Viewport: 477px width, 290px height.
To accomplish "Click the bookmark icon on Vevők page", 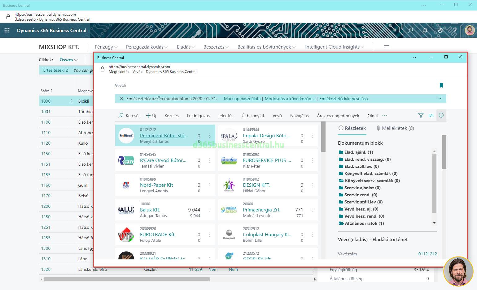I will click(x=441, y=85).
